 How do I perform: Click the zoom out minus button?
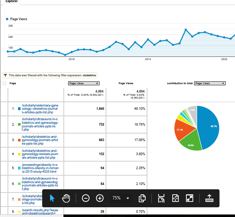(86, 198)
